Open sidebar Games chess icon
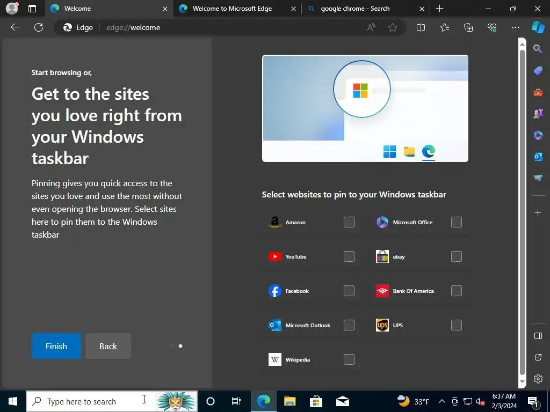 pos(538,114)
